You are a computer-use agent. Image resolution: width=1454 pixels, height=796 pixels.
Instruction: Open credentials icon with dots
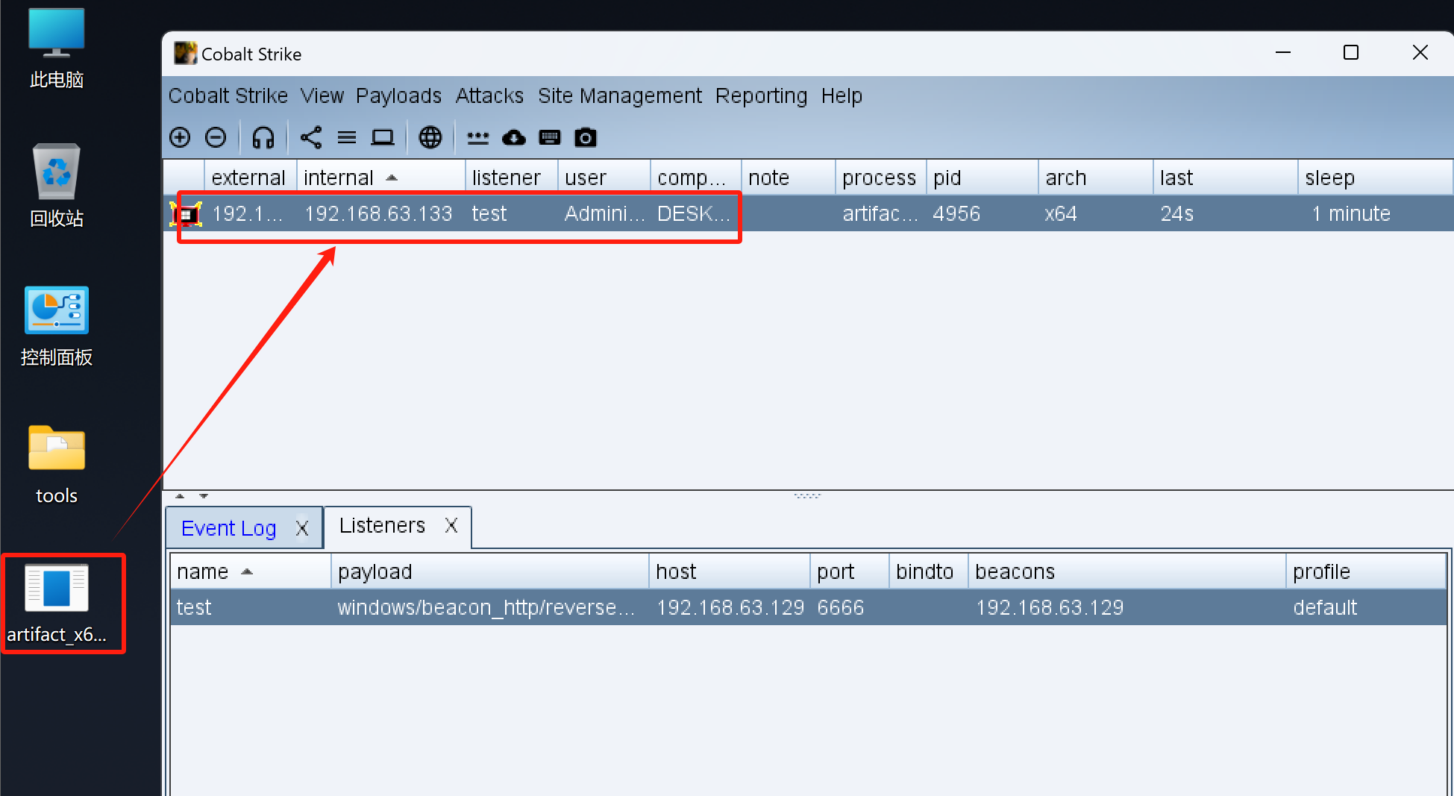(x=477, y=138)
